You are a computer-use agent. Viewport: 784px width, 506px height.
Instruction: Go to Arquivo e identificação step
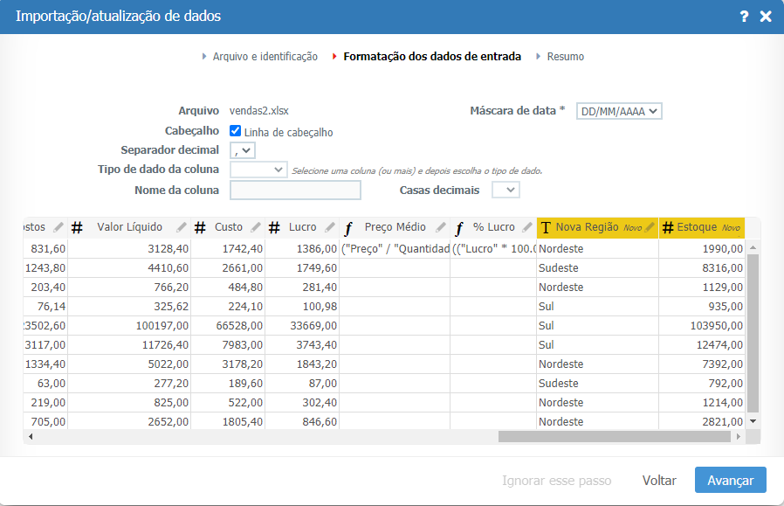(265, 57)
